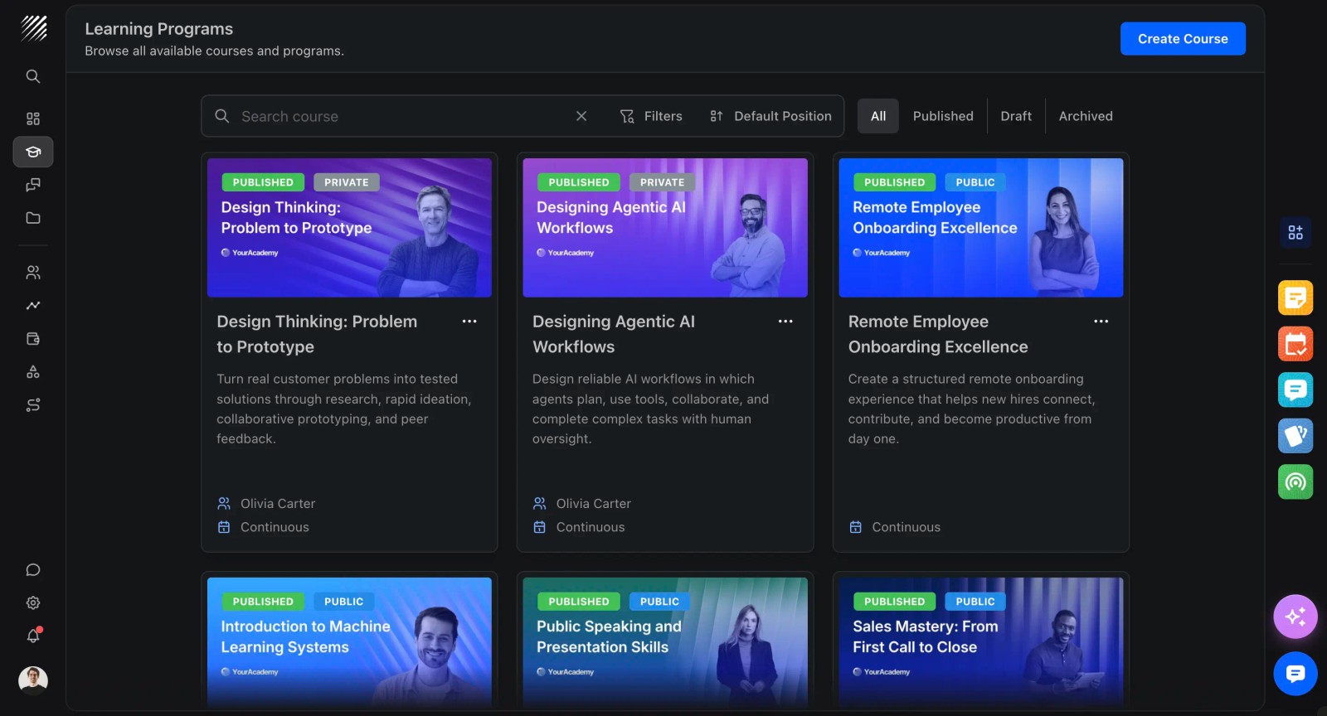Switch to the Published tab
The height and width of the screenshot is (716, 1327).
943,116
